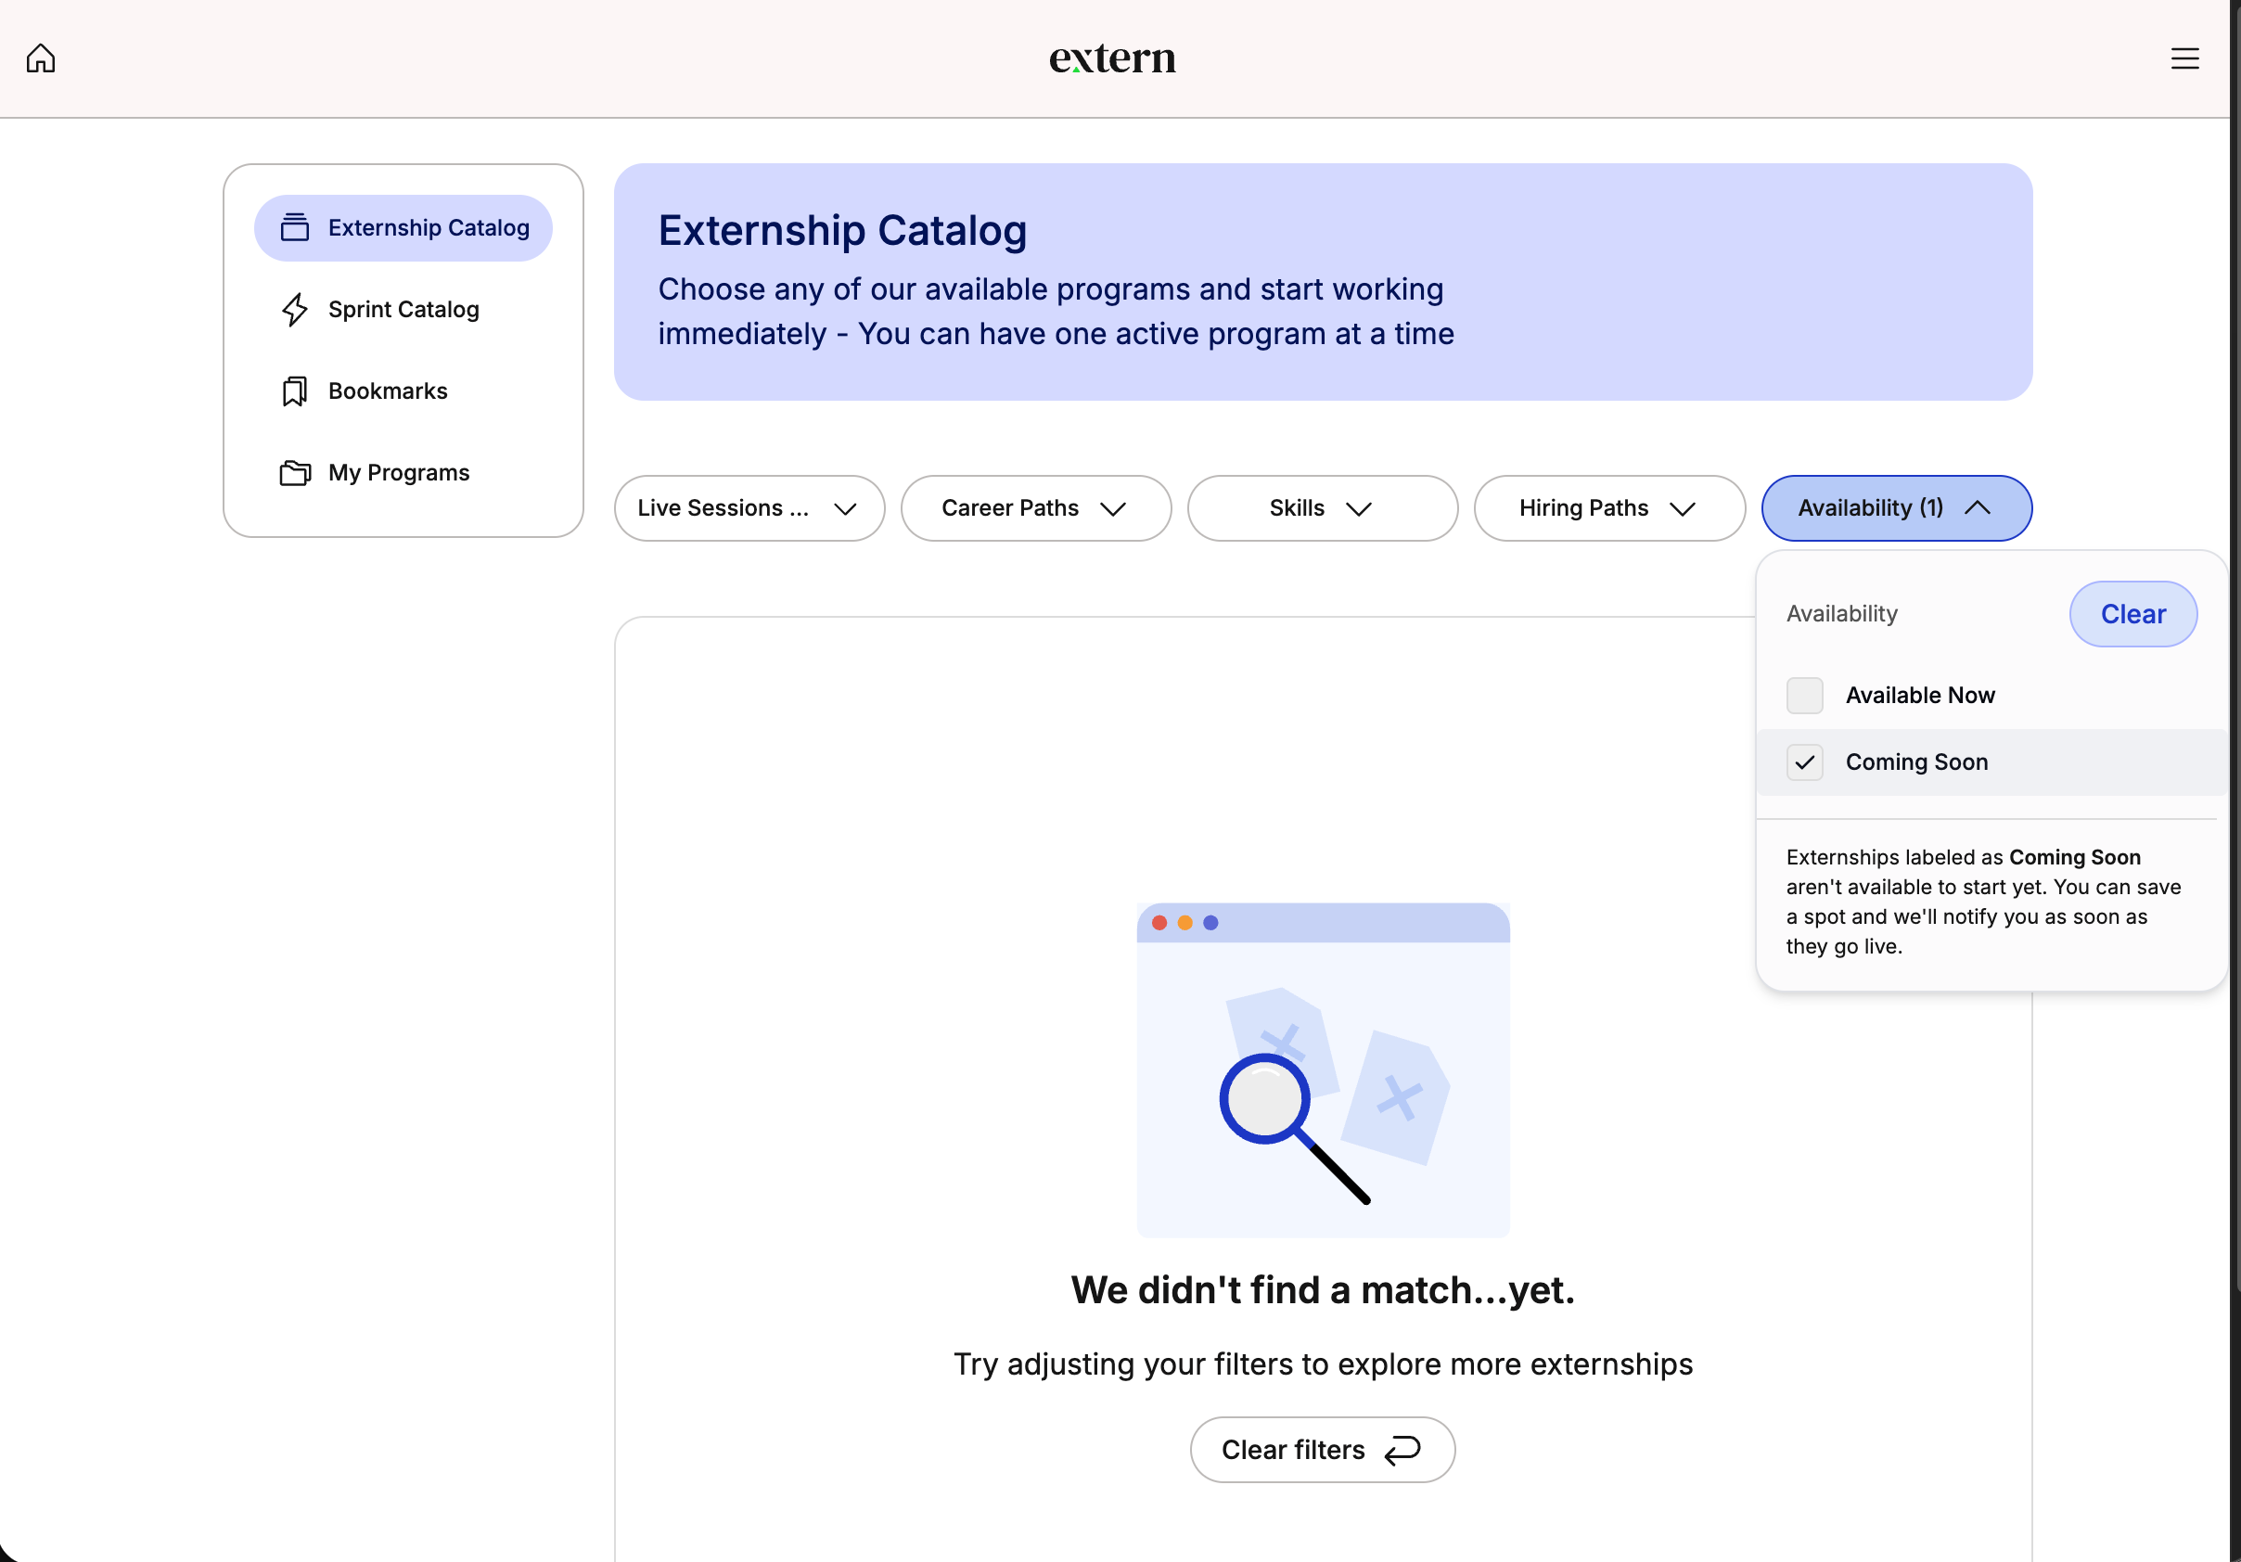Select the Externship Catalog archive icon
The image size is (2241, 1562).
295,226
